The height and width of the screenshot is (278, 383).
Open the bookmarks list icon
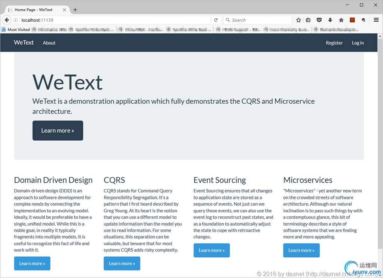308,20
